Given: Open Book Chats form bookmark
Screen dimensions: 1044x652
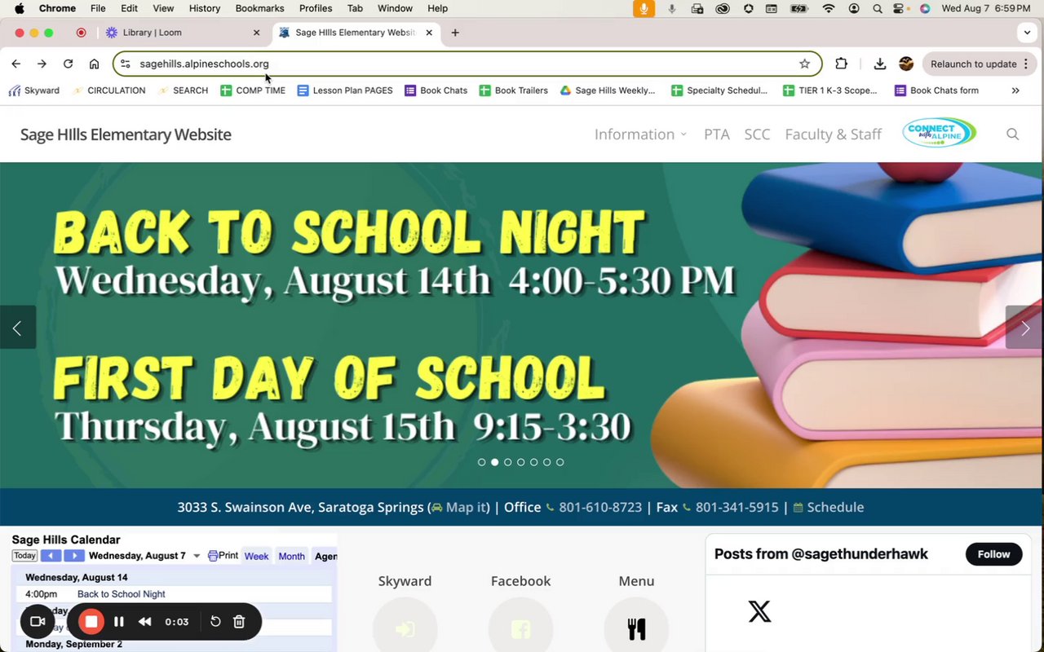Looking at the screenshot, I should coord(936,90).
